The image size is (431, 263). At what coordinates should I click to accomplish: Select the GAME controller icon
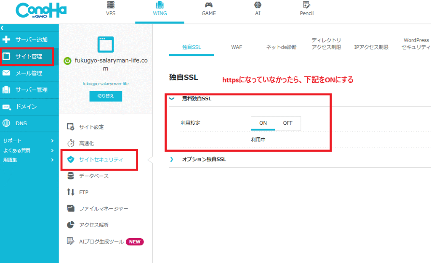tap(208, 5)
